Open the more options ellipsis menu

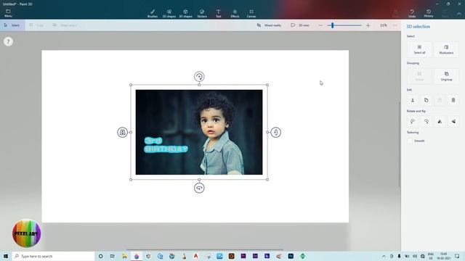click(395, 25)
